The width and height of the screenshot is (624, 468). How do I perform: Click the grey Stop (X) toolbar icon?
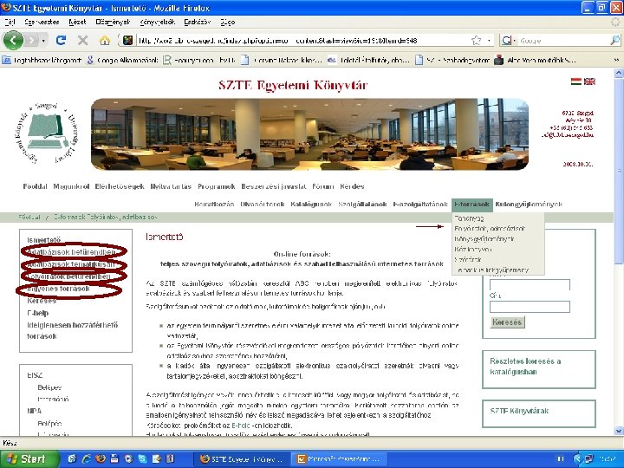coord(82,40)
